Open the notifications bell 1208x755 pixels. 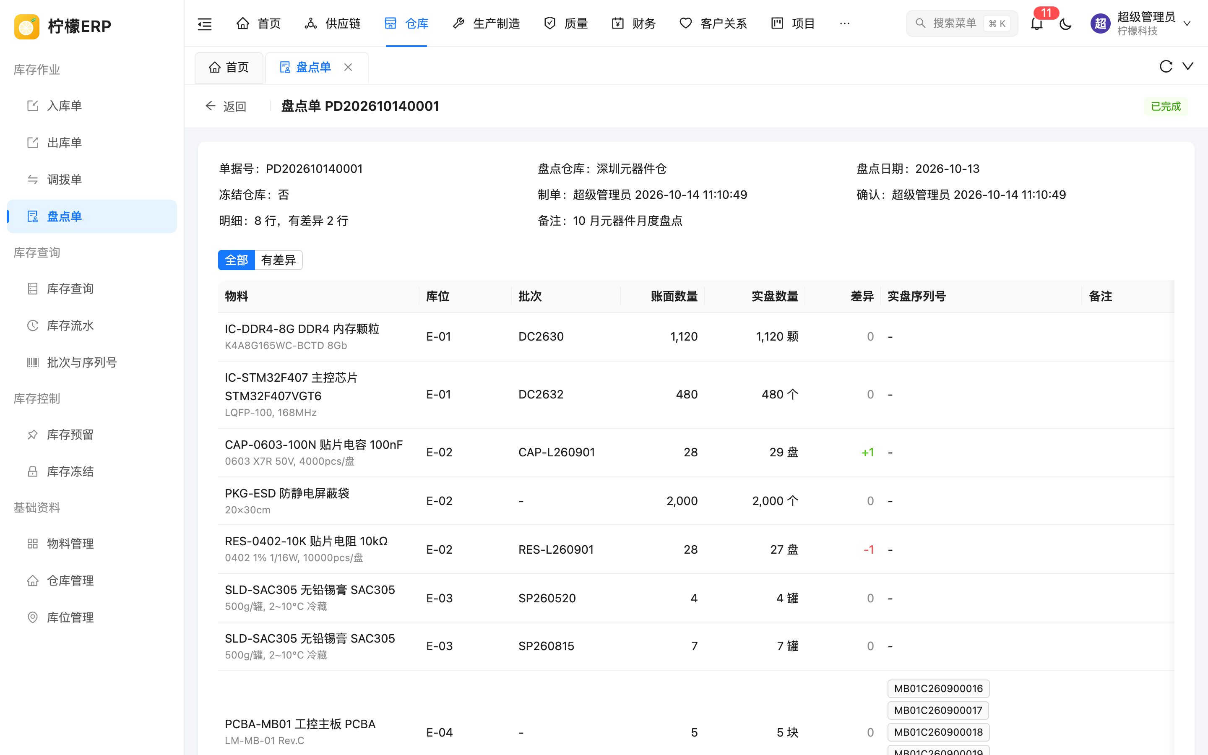tap(1037, 23)
